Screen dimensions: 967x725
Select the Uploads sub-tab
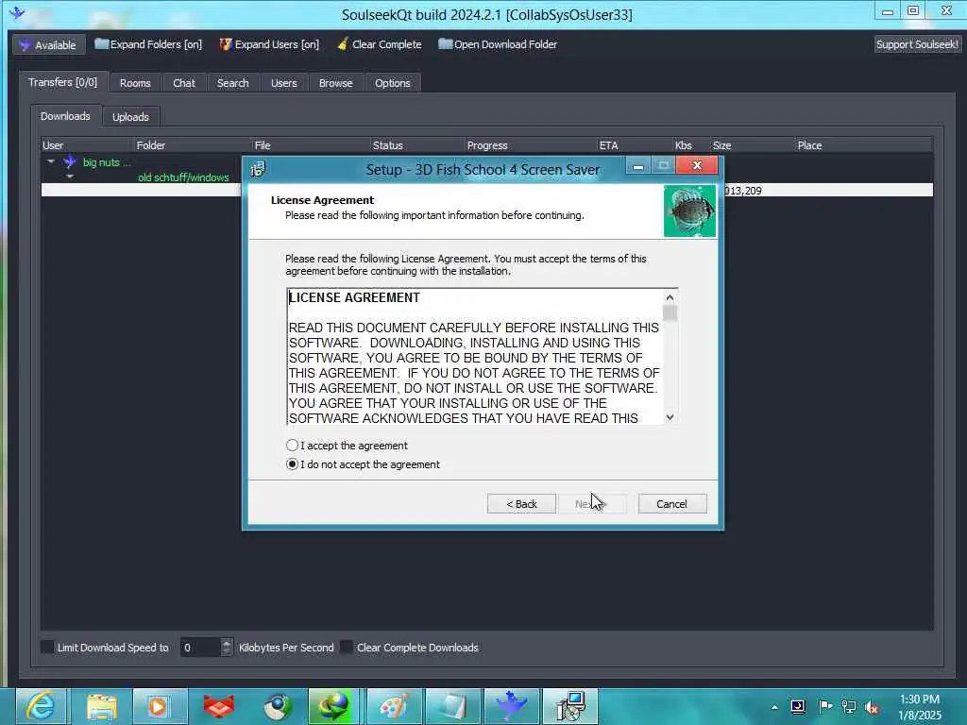(130, 116)
